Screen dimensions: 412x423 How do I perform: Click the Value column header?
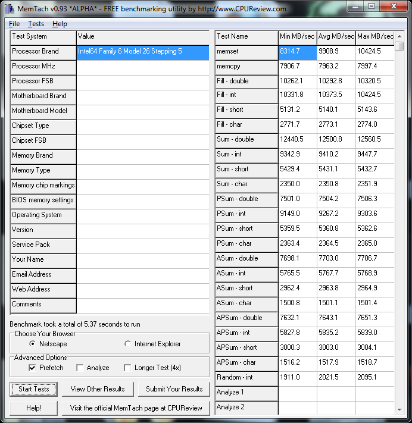[x=143, y=37]
